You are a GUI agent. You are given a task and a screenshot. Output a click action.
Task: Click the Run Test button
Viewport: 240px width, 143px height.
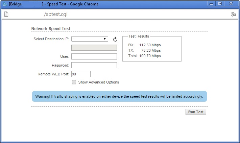point(196,112)
